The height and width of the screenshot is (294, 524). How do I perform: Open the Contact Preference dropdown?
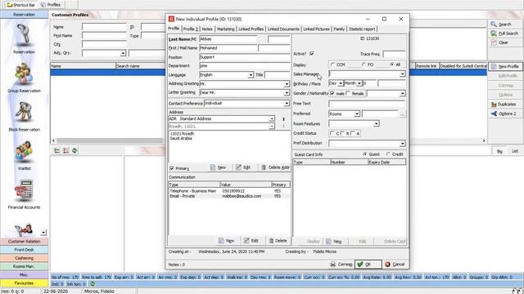click(287, 104)
